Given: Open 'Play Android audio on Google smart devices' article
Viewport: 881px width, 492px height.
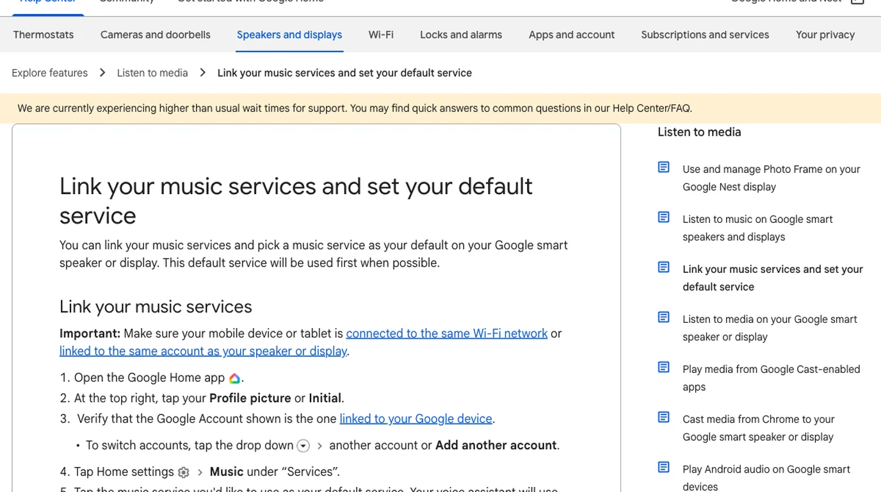Looking at the screenshot, I should 766,478.
